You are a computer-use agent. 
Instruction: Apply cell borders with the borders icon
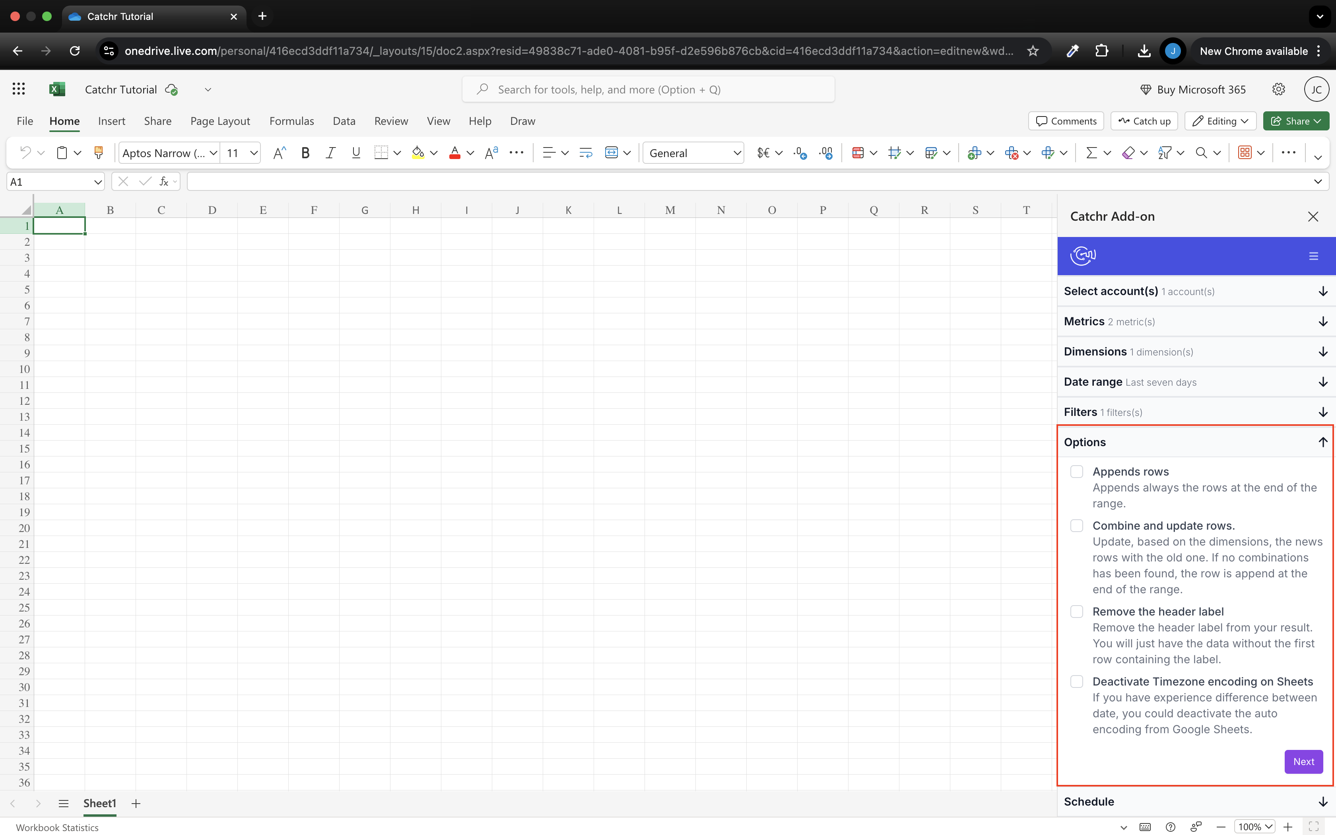click(x=381, y=153)
